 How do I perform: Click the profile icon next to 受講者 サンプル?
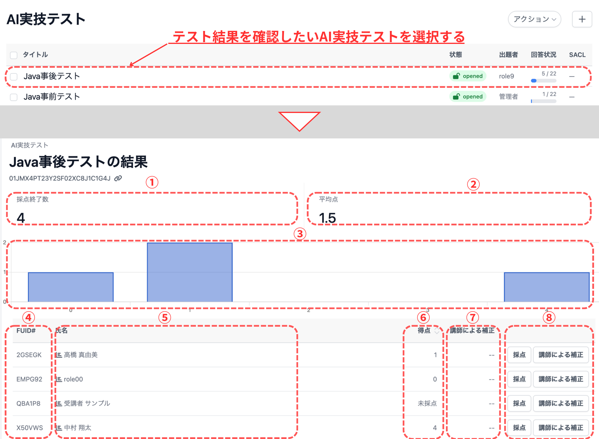[60, 403]
